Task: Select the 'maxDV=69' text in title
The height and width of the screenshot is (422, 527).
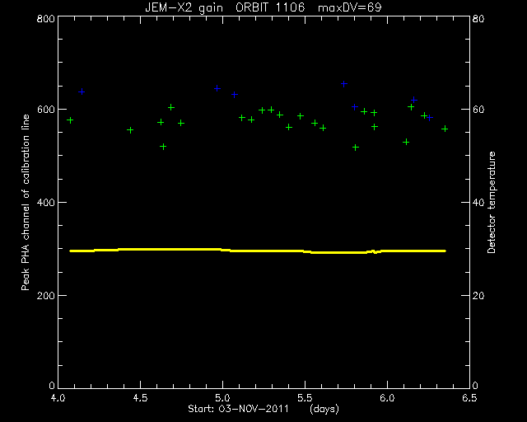Action: coord(349,7)
